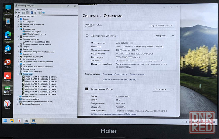Collapse the Видеоадаптеры category
219x139 pixels.
click(18, 29)
